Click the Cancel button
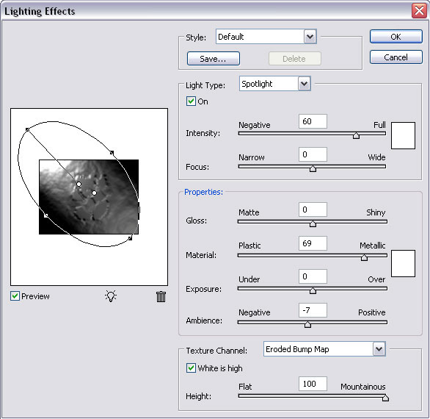Screen dimensions: 430x419 click(x=396, y=57)
